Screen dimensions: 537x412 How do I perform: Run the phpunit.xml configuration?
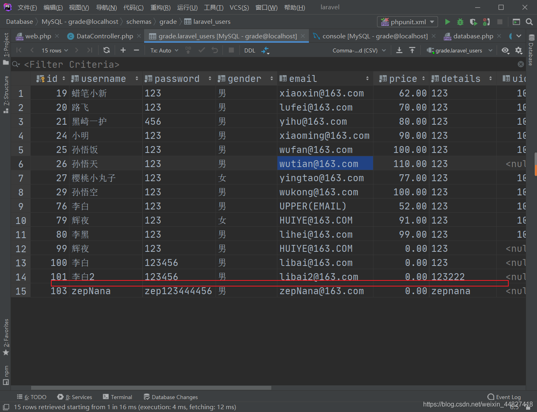click(447, 22)
